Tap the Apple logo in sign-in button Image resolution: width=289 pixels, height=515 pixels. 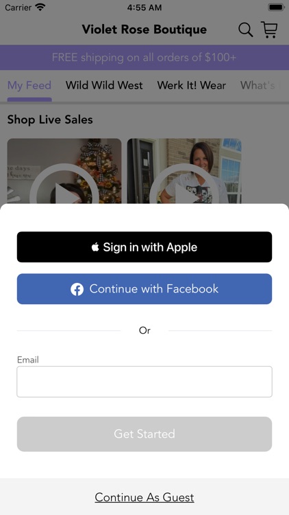[95, 247]
